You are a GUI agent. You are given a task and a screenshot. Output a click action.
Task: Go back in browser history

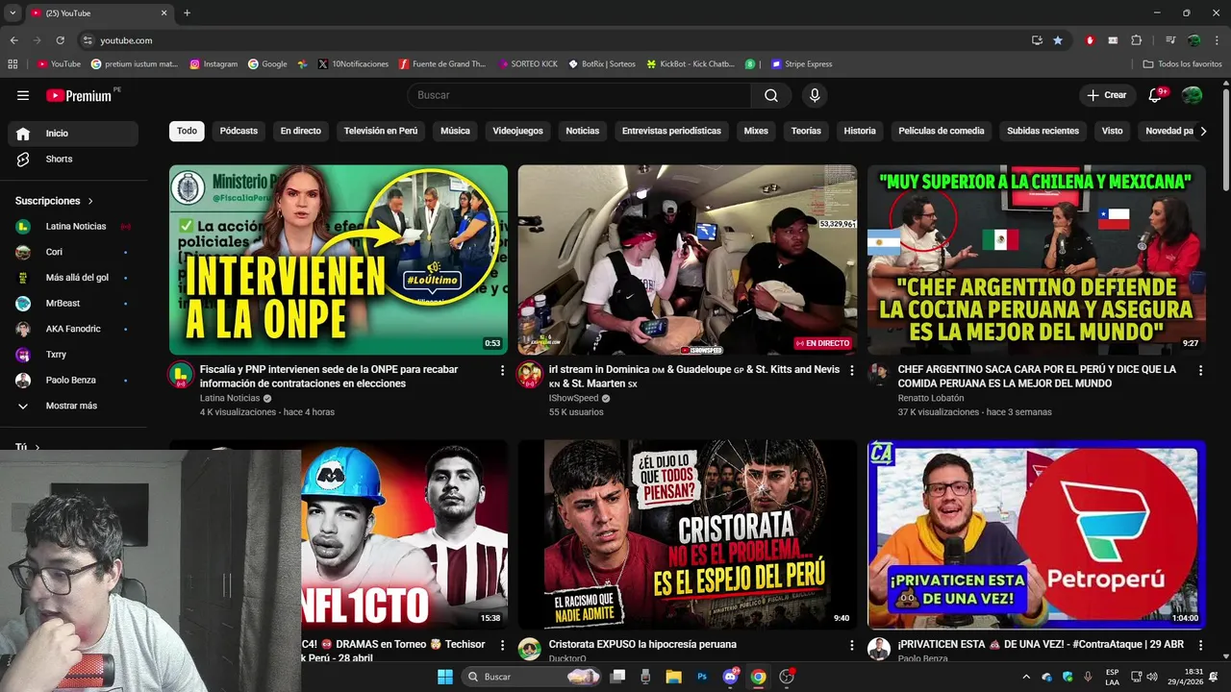(x=13, y=40)
